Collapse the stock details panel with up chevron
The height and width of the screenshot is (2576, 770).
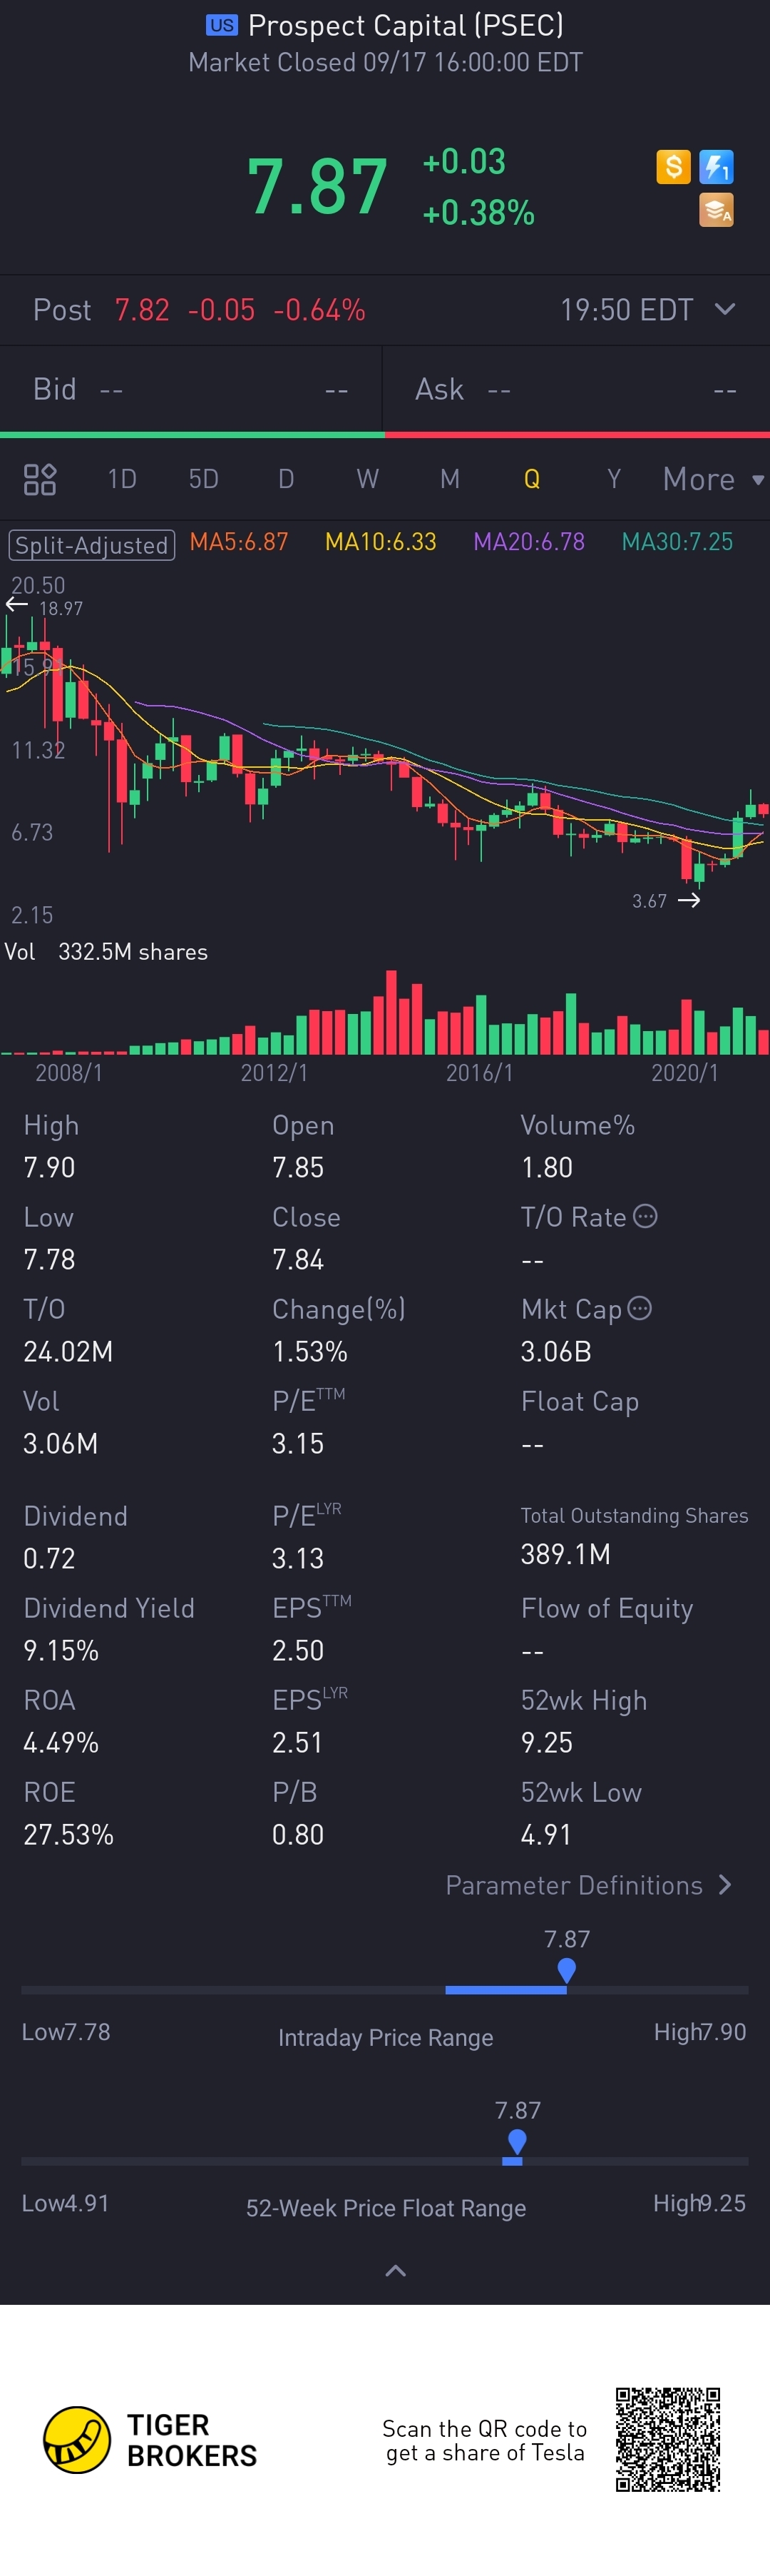coord(396,2270)
